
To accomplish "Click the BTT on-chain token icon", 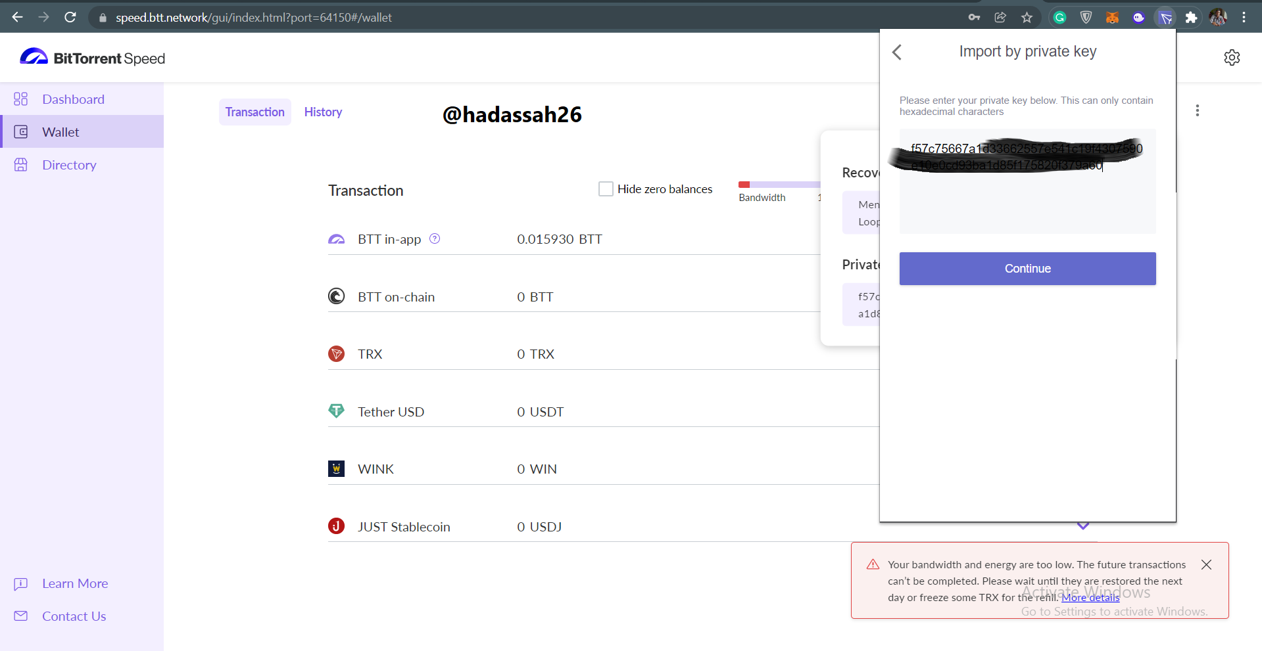I will 336,296.
